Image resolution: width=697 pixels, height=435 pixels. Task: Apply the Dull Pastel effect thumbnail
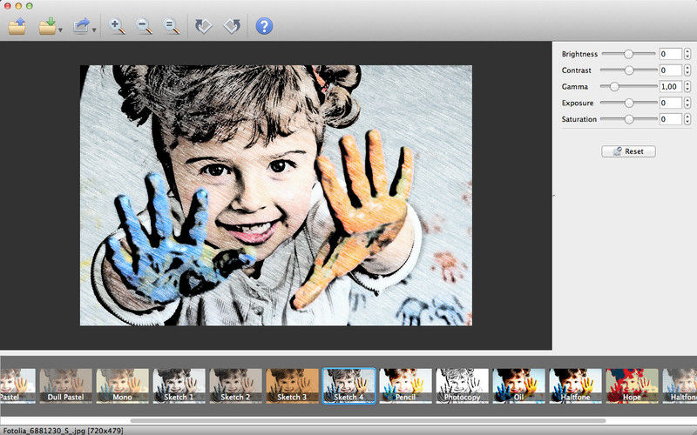66,385
